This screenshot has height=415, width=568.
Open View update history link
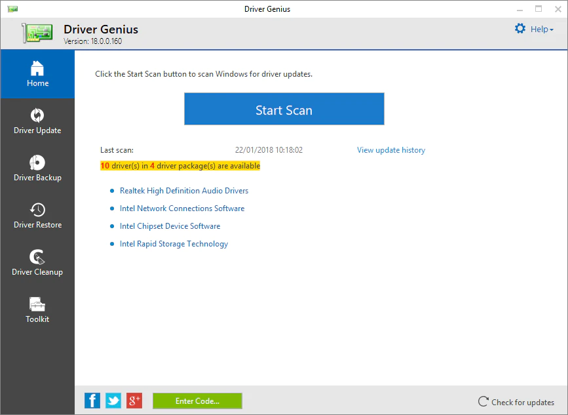coord(391,150)
